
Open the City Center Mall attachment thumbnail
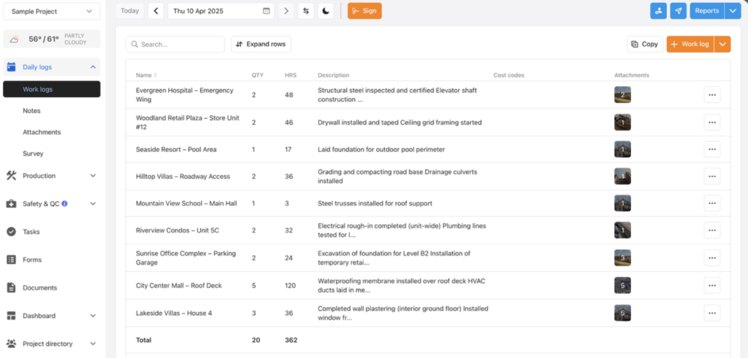pyautogui.click(x=622, y=286)
